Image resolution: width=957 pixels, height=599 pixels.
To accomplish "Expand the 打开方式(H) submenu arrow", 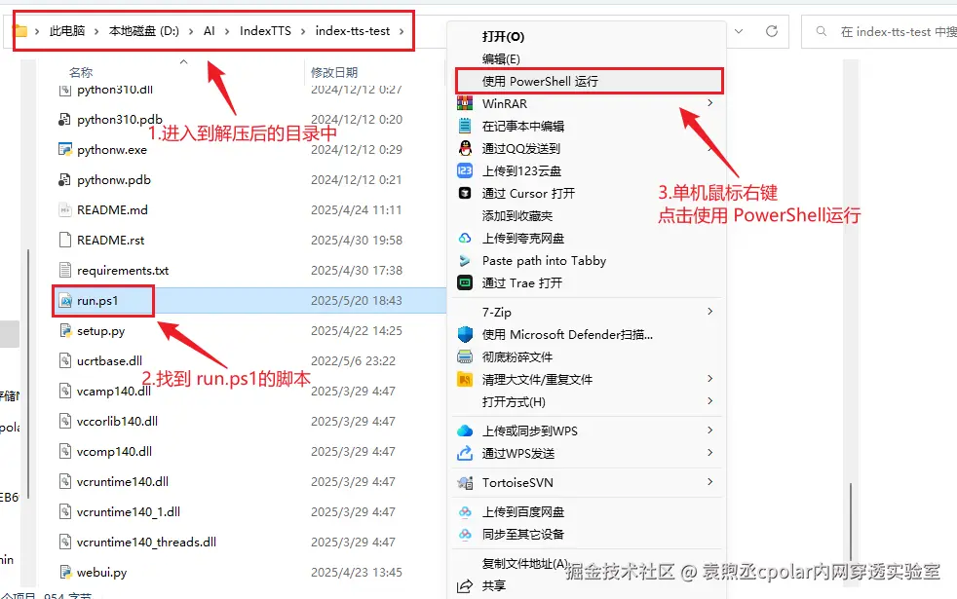I will (709, 401).
